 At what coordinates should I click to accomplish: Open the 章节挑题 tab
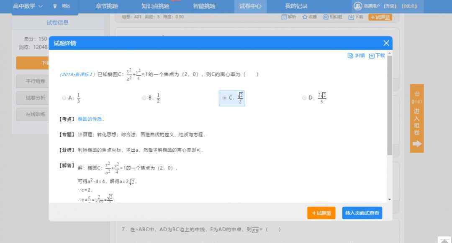click(x=107, y=6)
